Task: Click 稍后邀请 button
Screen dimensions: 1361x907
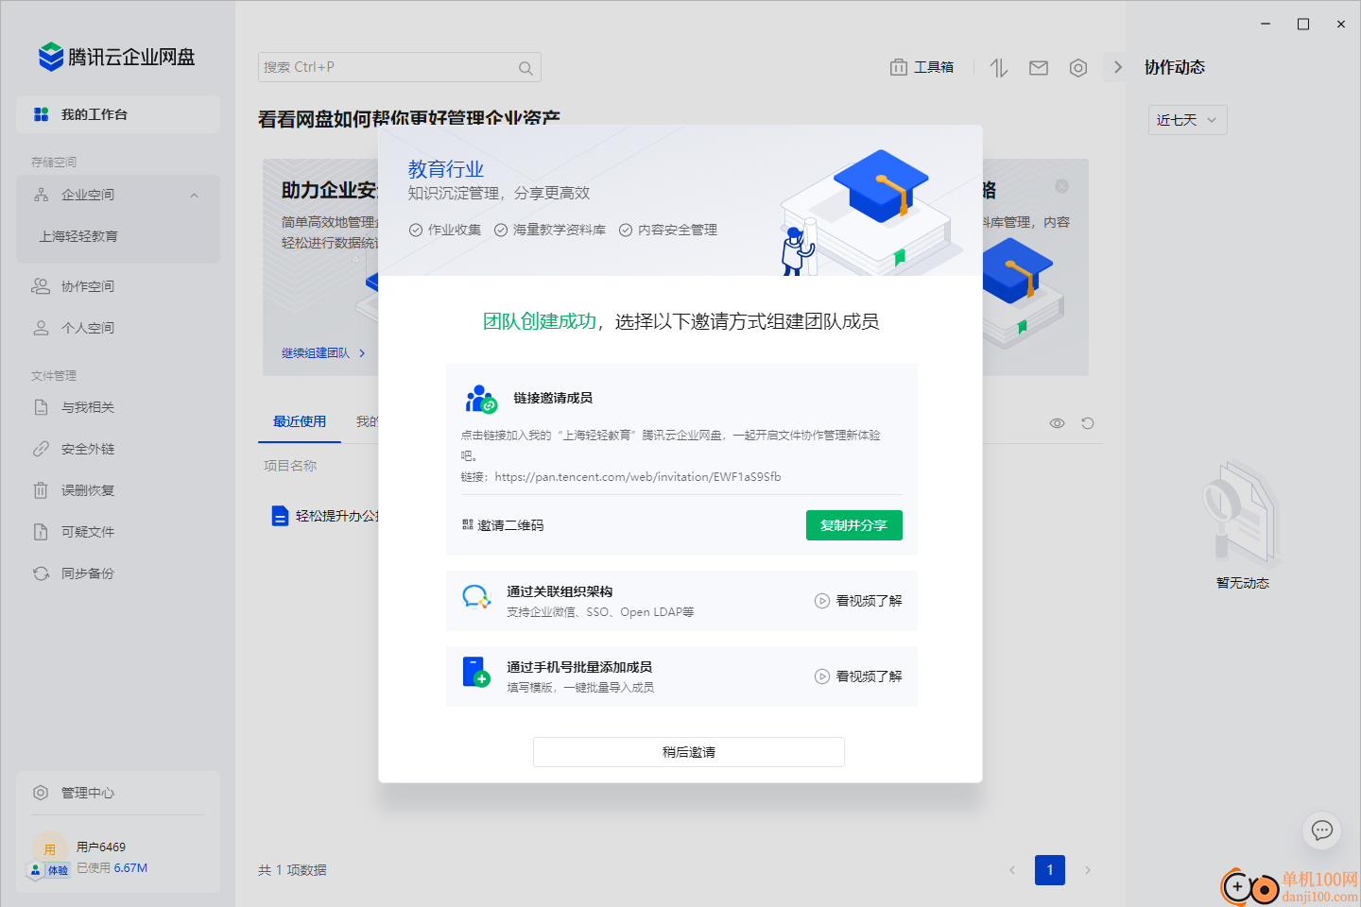Action: (x=689, y=752)
